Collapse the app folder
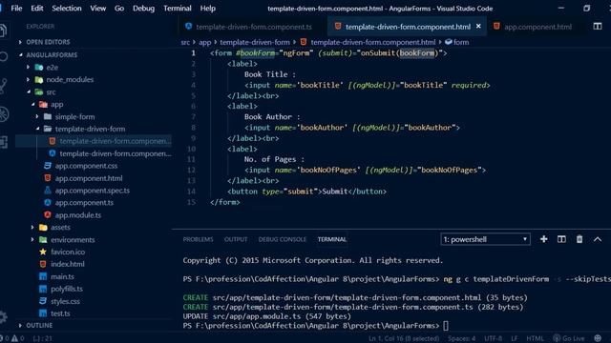The height and width of the screenshot is (343, 611). point(33,104)
